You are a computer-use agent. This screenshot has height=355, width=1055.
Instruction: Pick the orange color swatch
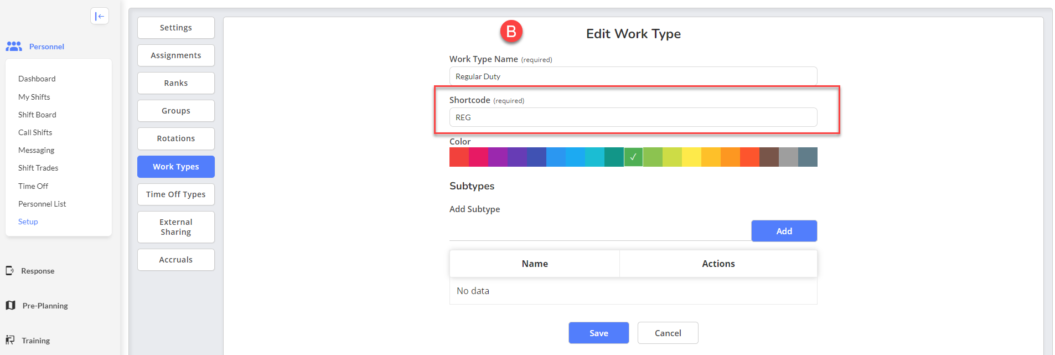pos(730,157)
